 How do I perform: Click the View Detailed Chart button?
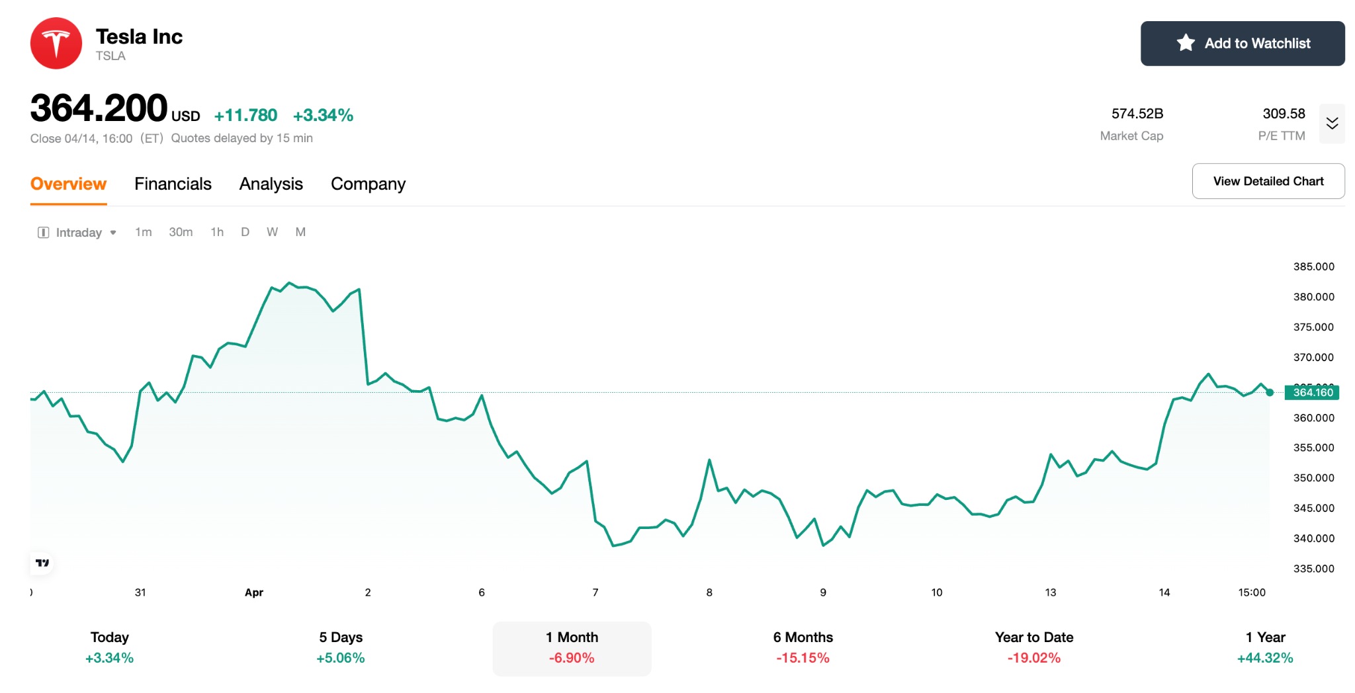pos(1268,181)
